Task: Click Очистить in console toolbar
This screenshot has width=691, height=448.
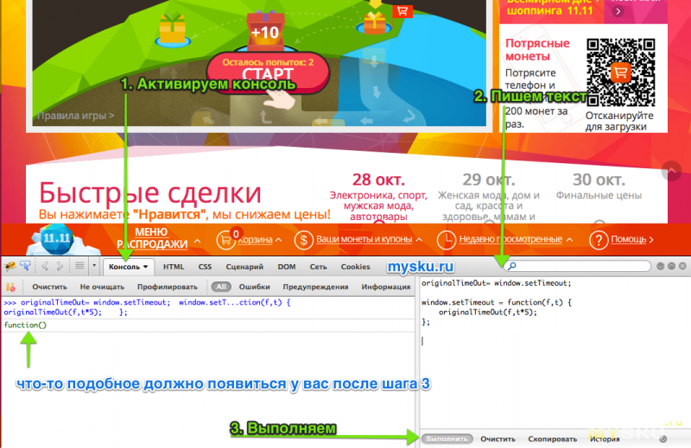Action: (x=49, y=287)
